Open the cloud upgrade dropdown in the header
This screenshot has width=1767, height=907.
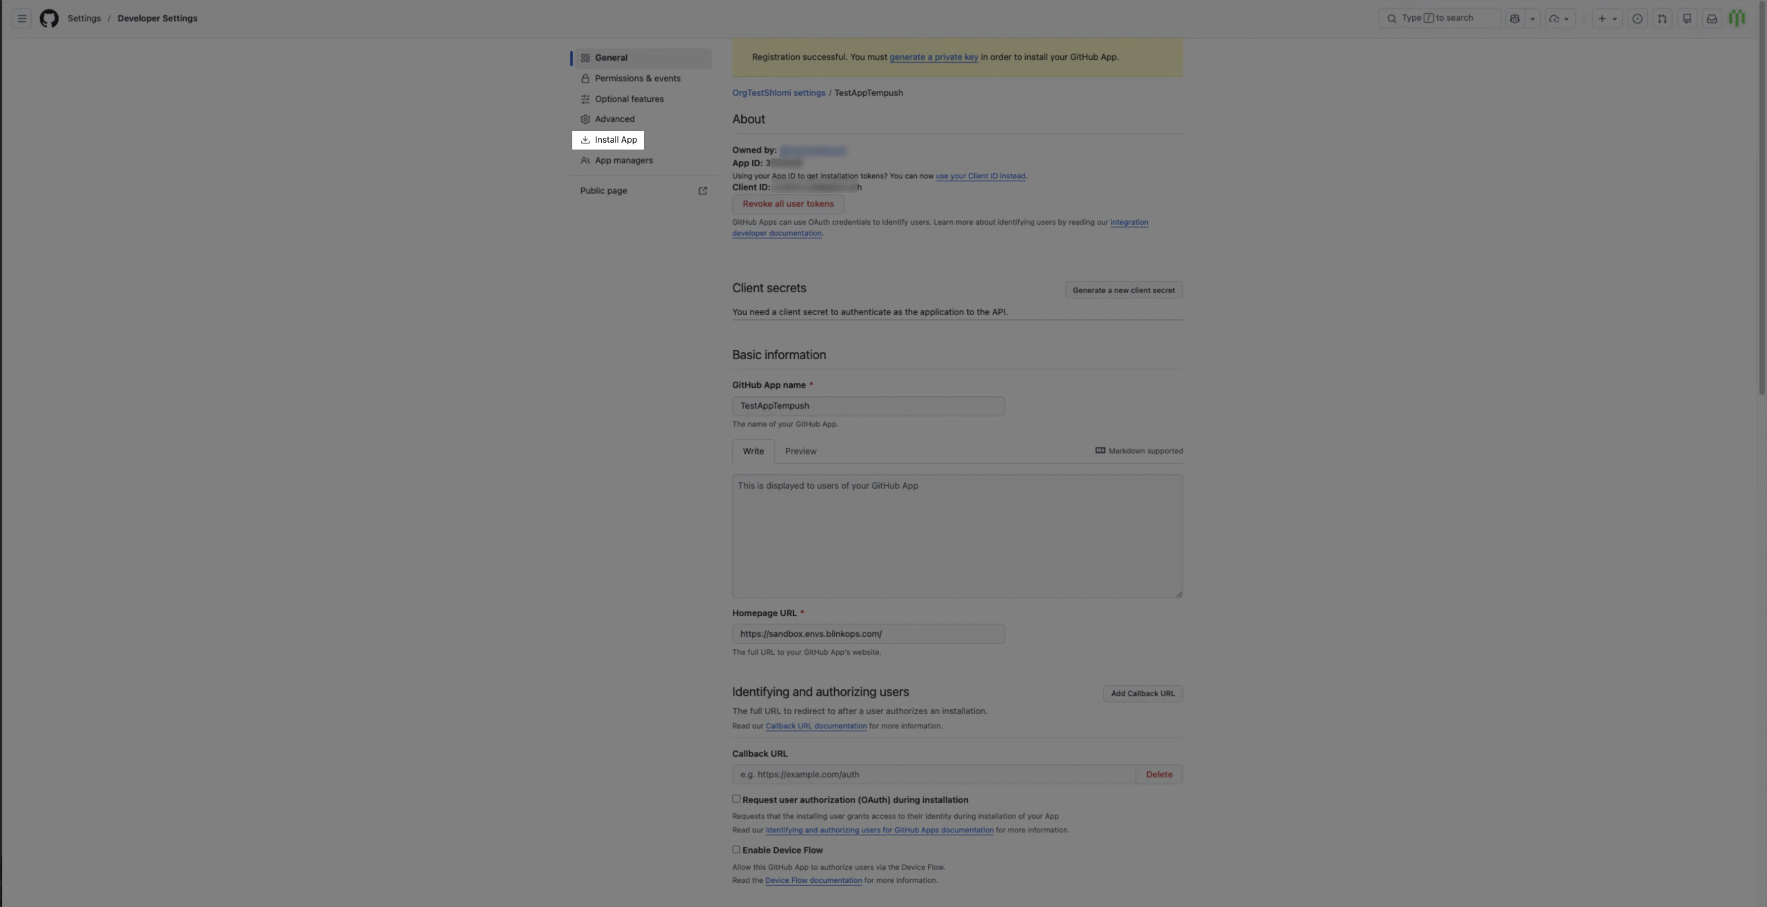tap(1559, 19)
